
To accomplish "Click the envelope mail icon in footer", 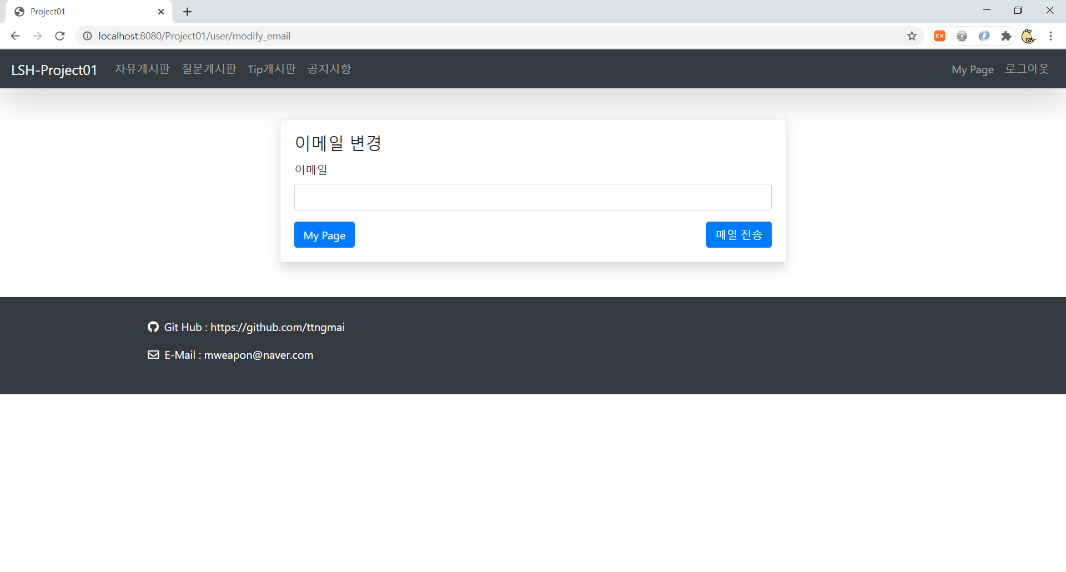I will (153, 355).
